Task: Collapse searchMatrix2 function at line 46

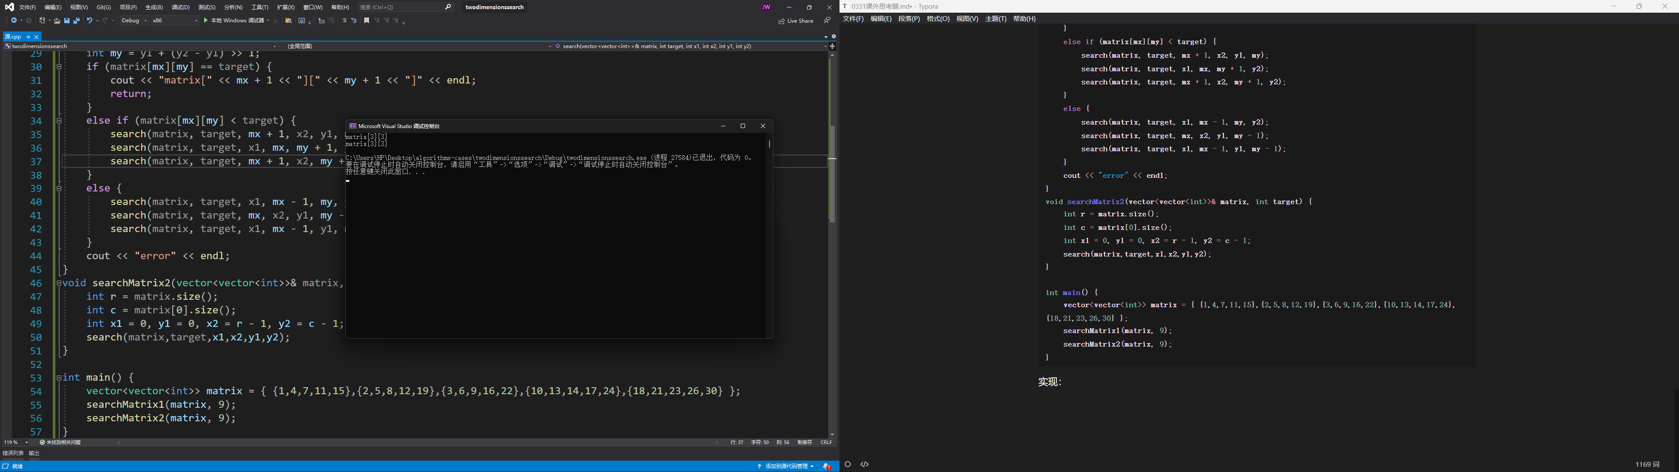Action: click(x=59, y=283)
